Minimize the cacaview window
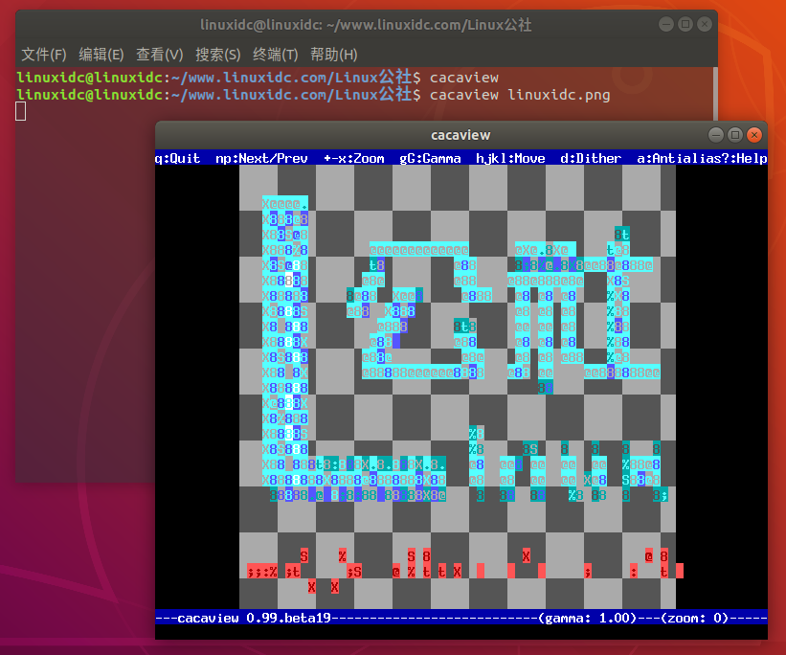Screen dimensions: 786x655 pyautogui.click(x=716, y=134)
